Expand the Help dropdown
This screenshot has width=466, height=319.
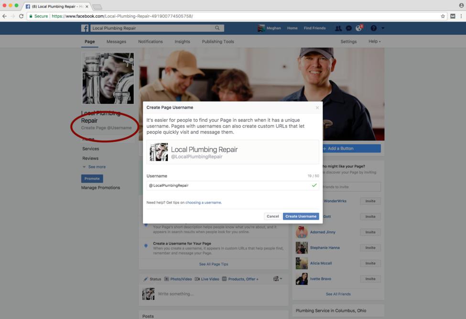coord(374,42)
